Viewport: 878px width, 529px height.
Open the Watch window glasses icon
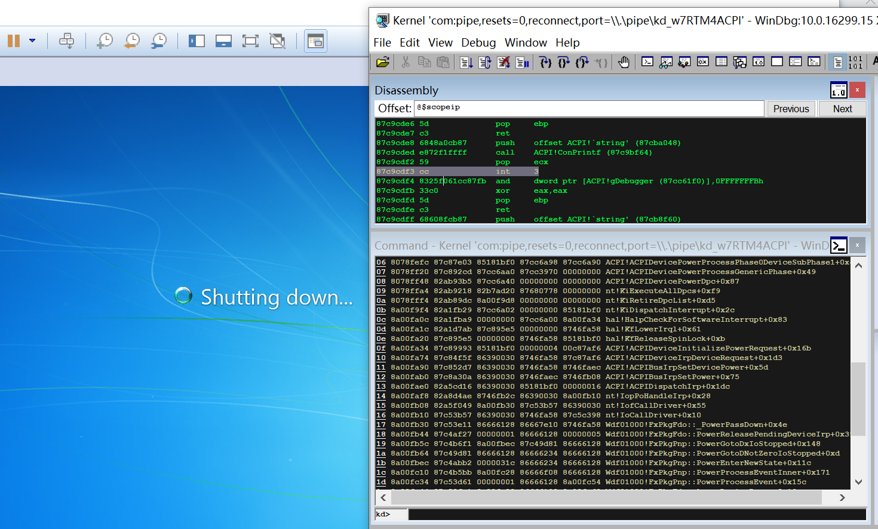tap(666, 61)
